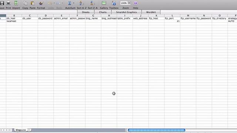This screenshot has width=237, height=133.
Task: Click the Paste toolbar icon
Action: (x=33, y=3)
